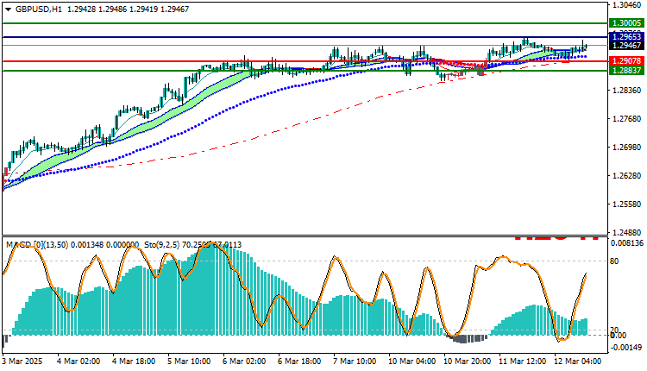The width and height of the screenshot is (647, 371).
Task: Click the 5 Mar 10:00 time label
Action: tap(189, 362)
